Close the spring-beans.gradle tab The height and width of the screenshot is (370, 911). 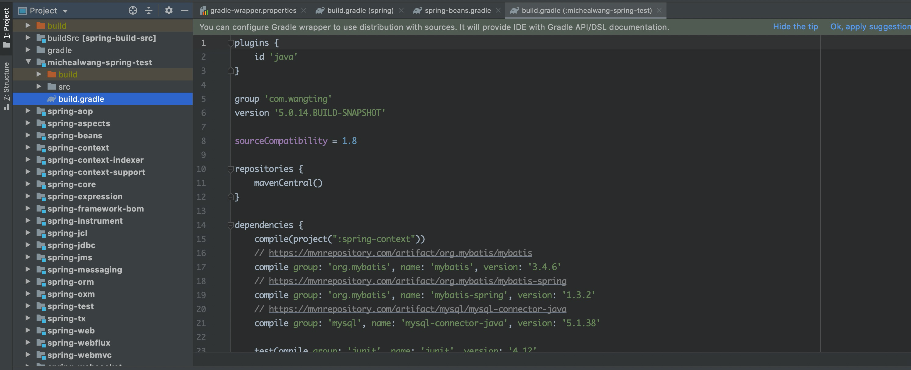(498, 11)
